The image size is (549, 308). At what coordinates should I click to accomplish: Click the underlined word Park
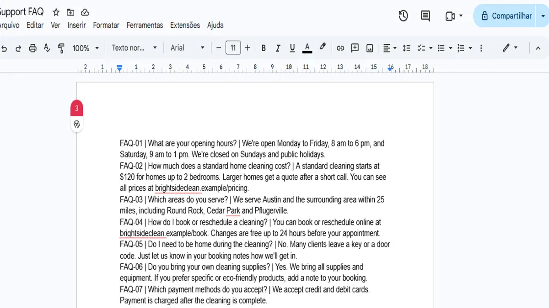[233, 211]
